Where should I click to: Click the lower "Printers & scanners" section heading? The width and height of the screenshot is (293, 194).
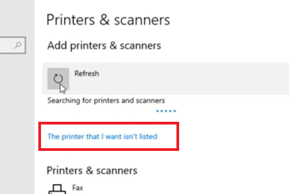pos(92,170)
